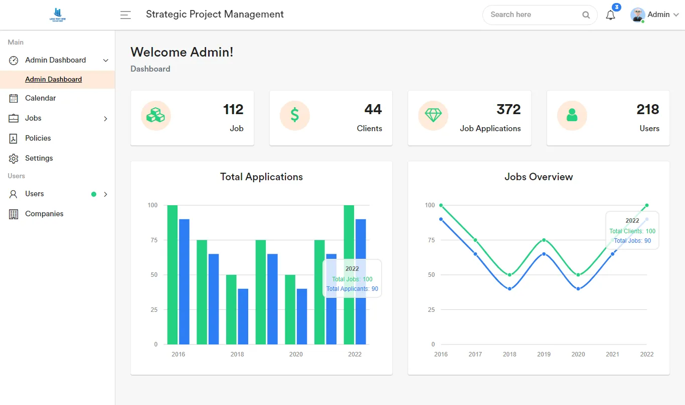Open the Admin account dropdown arrow
Screen dimensions: 685x405
(676, 15)
